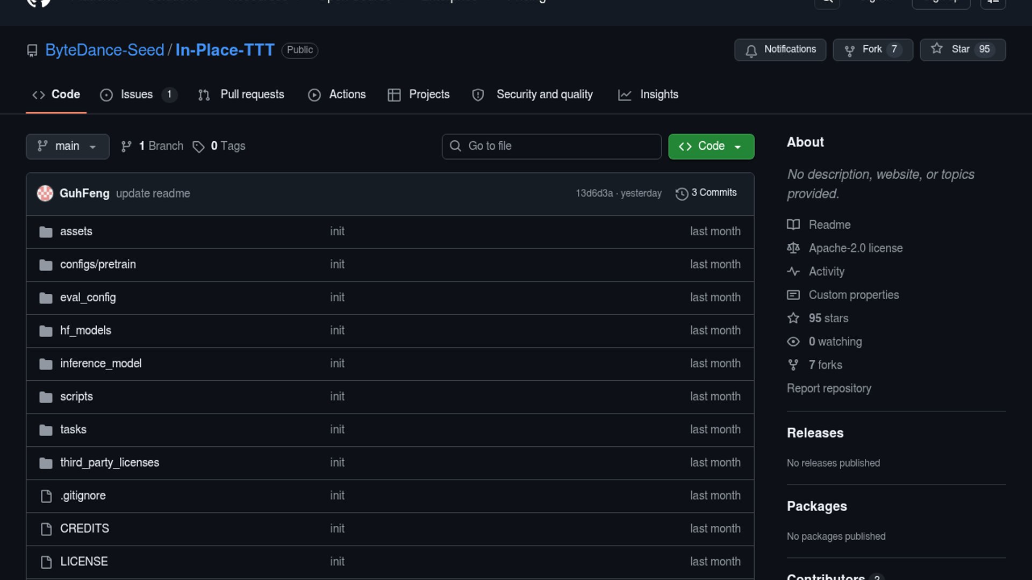The image size is (1032, 580).
Task: Expand the green Code dropdown
Action: (x=711, y=146)
